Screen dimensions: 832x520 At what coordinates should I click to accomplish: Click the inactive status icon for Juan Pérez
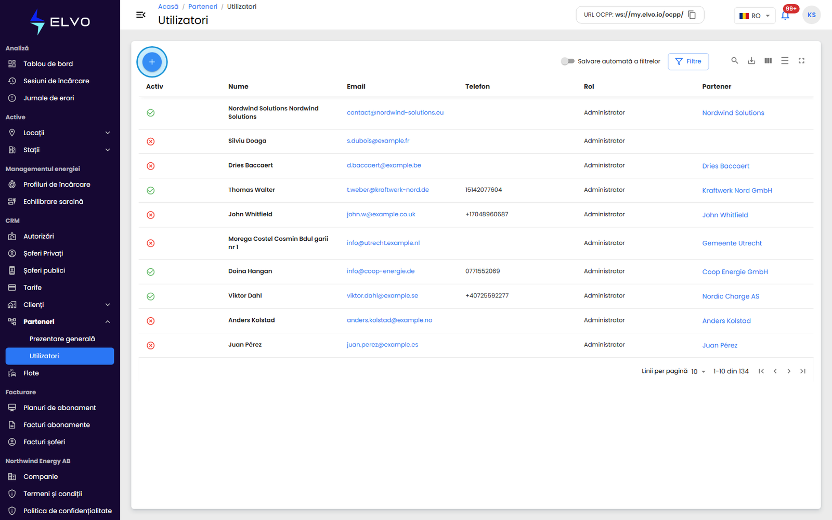[151, 345]
